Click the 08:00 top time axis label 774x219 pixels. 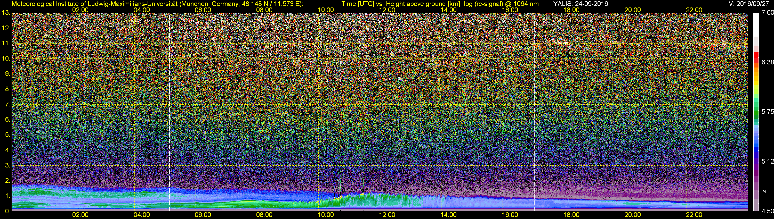tap(264, 10)
